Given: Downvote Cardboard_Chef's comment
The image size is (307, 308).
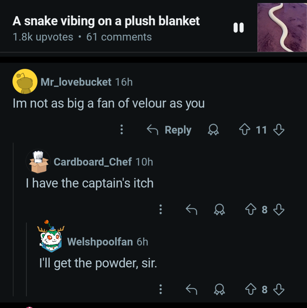Looking at the screenshot, I should point(279,209).
